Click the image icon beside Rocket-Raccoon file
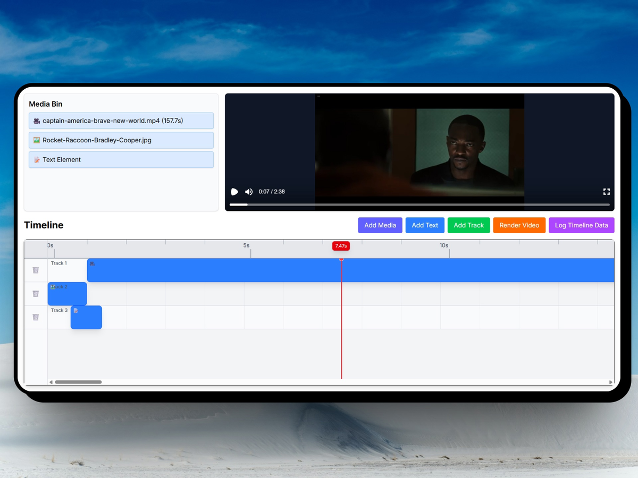The width and height of the screenshot is (638, 478). coord(37,140)
